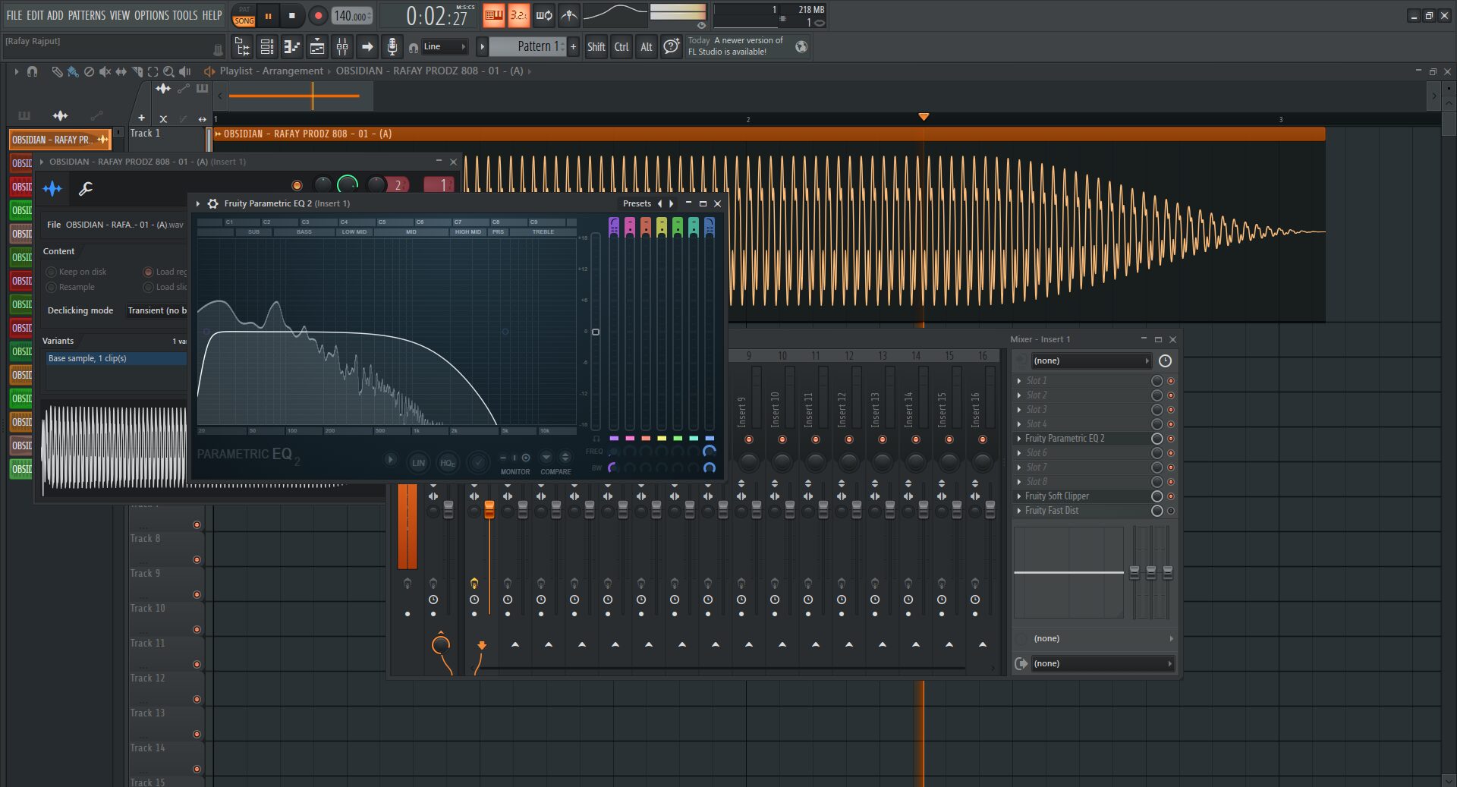
Task: Expand Fruity Fast Dist slot menu arrow
Action: click(x=1019, y=511)
